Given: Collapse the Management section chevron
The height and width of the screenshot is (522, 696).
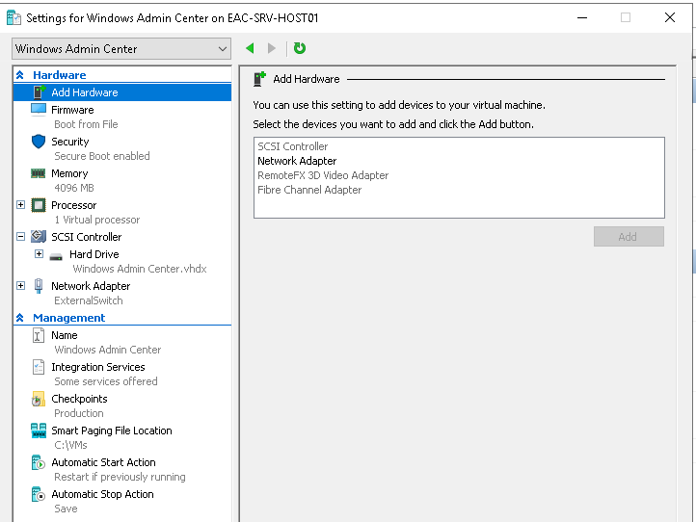Looking at the screenshot, I should (x=20, y=318).
